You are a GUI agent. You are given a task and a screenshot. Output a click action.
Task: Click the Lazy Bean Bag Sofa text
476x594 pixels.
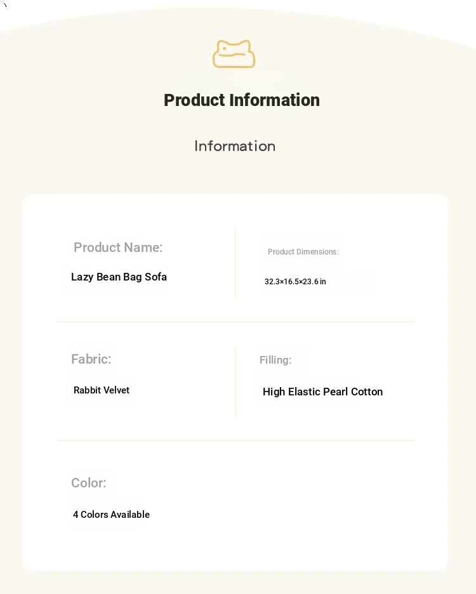[119, 277]
